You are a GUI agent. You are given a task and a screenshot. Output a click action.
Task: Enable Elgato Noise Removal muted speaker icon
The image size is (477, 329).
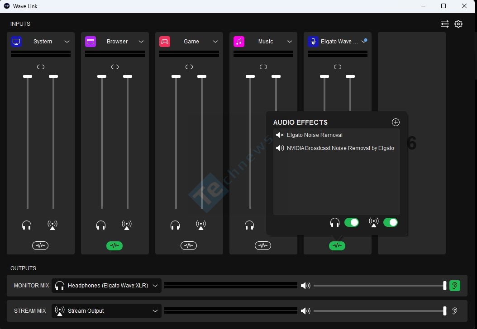point(280,135)
